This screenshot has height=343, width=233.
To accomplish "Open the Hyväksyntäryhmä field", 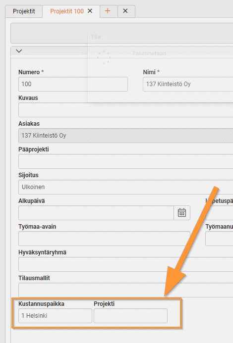I will coord(125,264).
